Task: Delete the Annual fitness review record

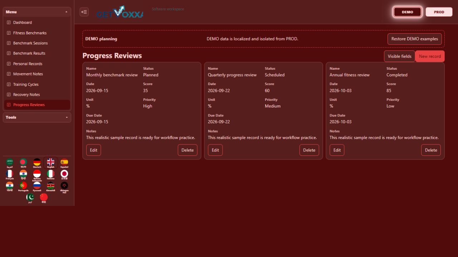Action: (431, 150)
